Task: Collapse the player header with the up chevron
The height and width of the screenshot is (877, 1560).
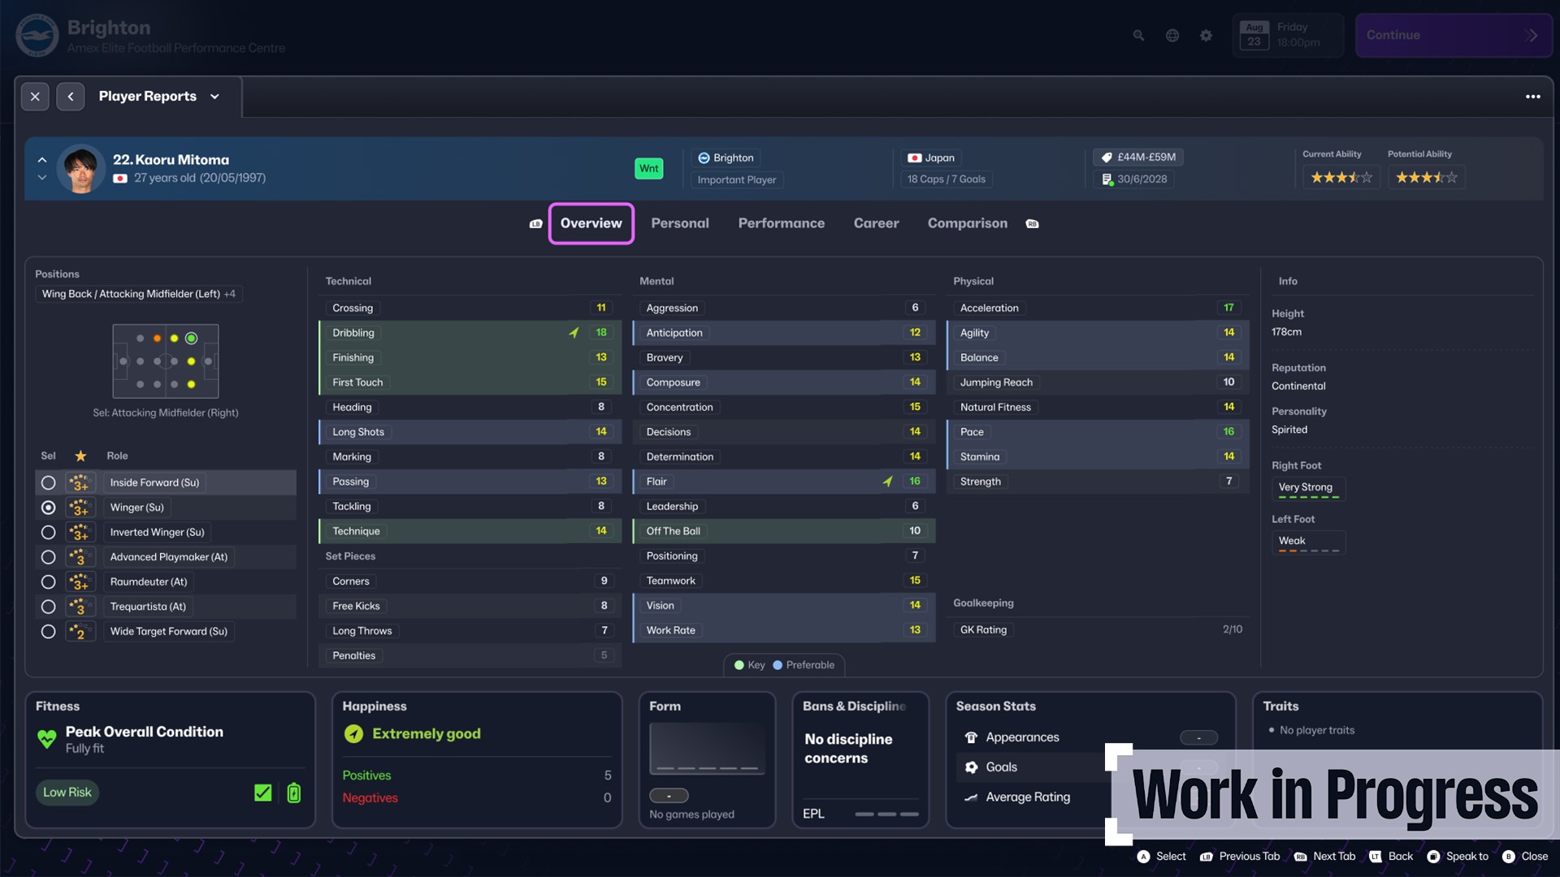Action: click(41, 158)
